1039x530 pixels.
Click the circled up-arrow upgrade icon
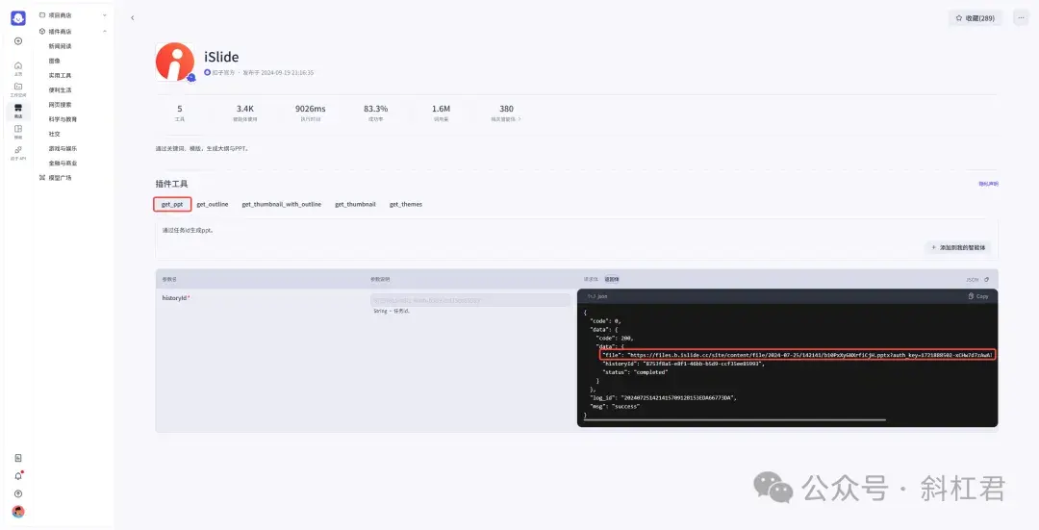coord(18,493)
